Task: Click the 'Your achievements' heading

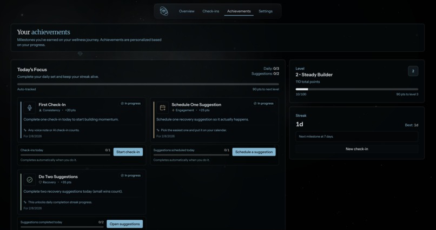Action: [x=44, y=32]
